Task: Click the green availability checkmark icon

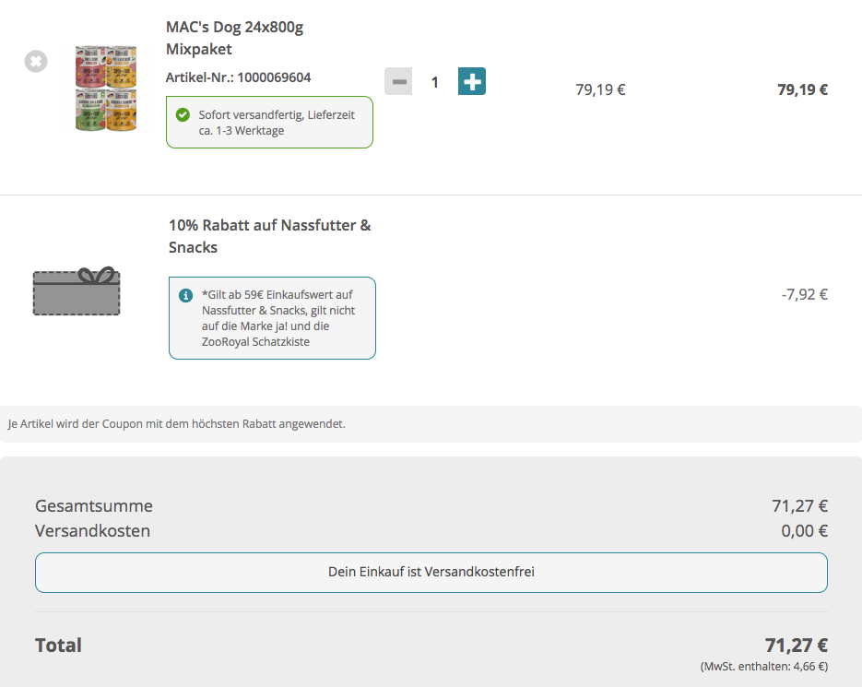Action: 183,115
